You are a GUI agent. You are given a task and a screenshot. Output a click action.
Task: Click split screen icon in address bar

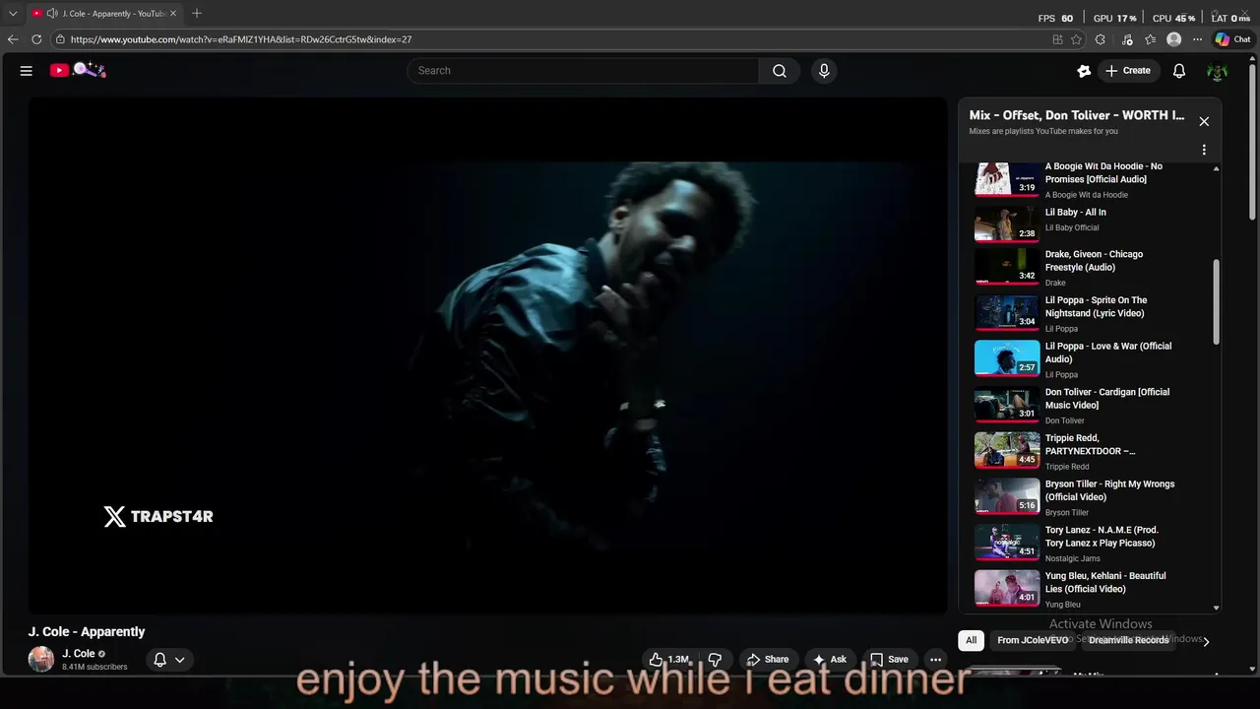coord(1057,39)
